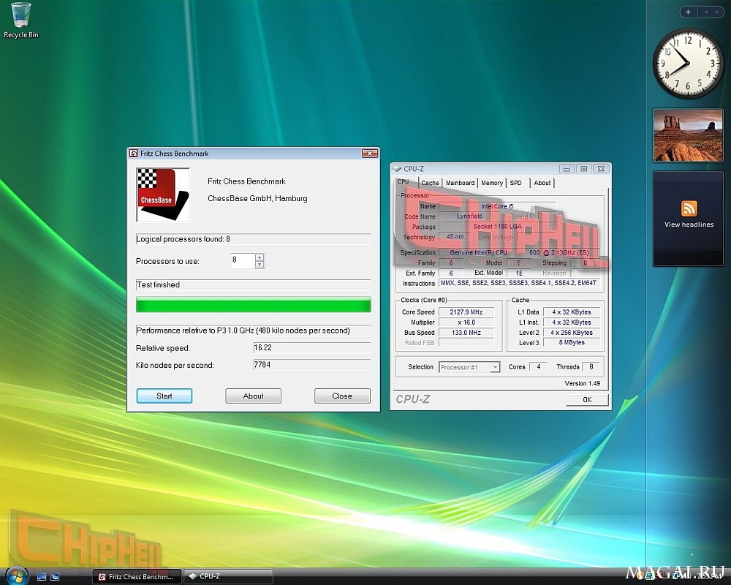
Task: Click the Processors to use input field
Action: pos(243,260)
